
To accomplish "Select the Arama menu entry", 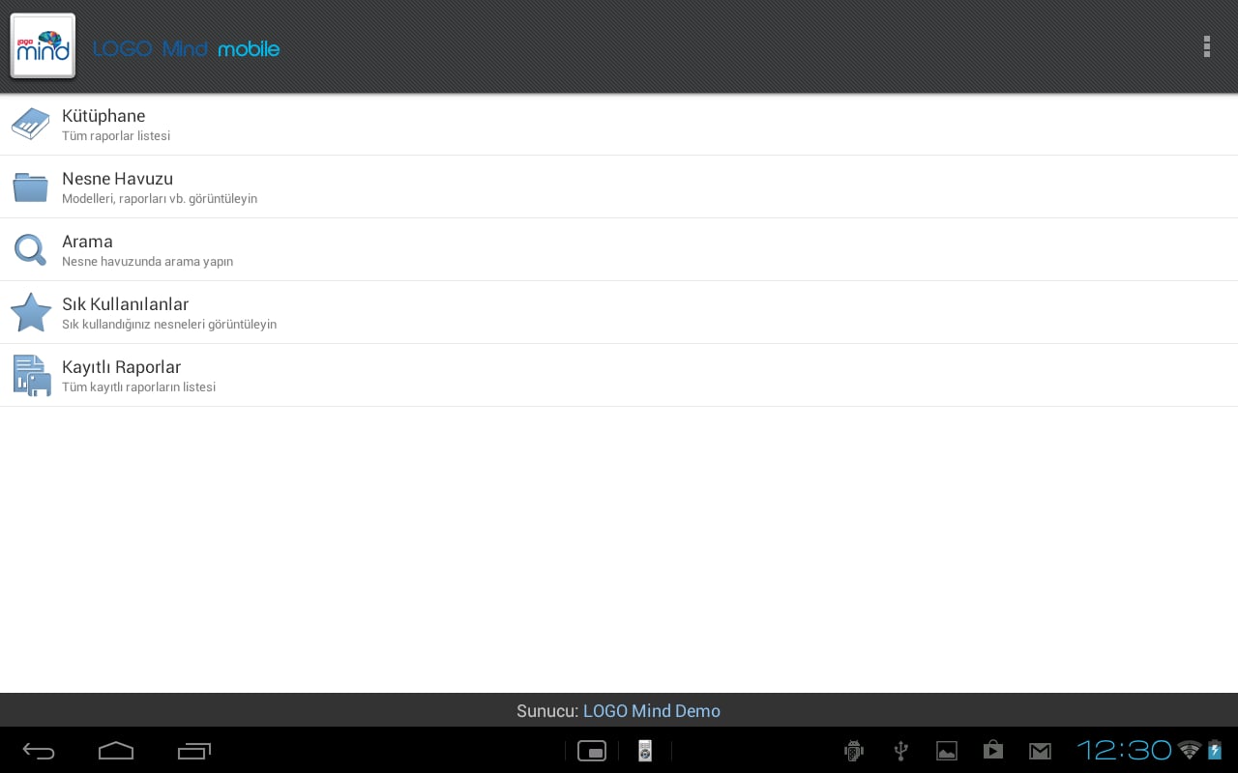I will pos(619,249).
